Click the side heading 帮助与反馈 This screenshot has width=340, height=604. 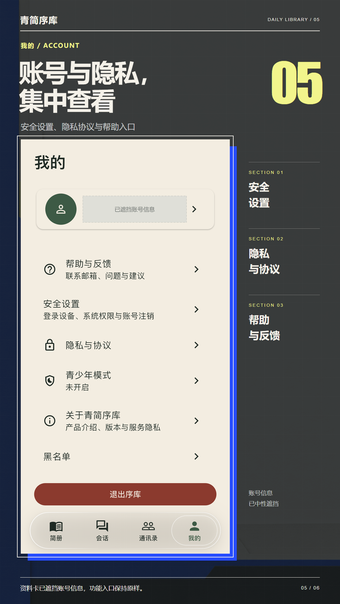click(264, 328)
